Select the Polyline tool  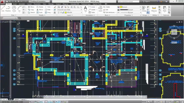point(8,9)
